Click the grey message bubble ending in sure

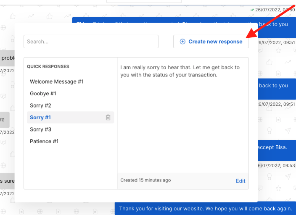pyautogui.click(x=7, y=181)
